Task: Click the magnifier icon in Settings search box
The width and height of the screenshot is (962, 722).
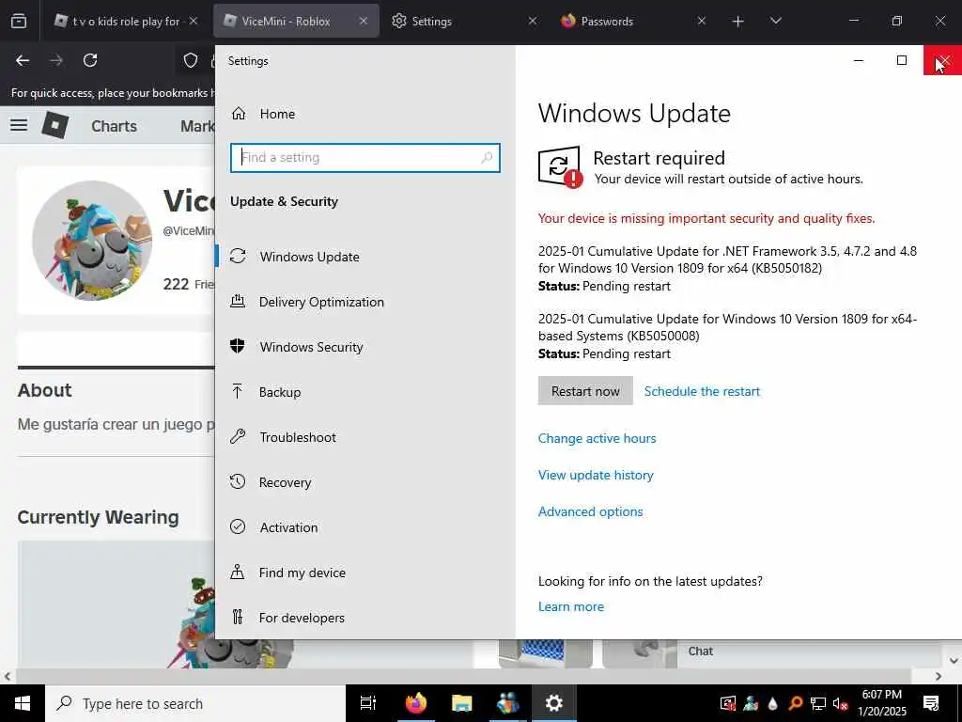Action: coord(486,158)
